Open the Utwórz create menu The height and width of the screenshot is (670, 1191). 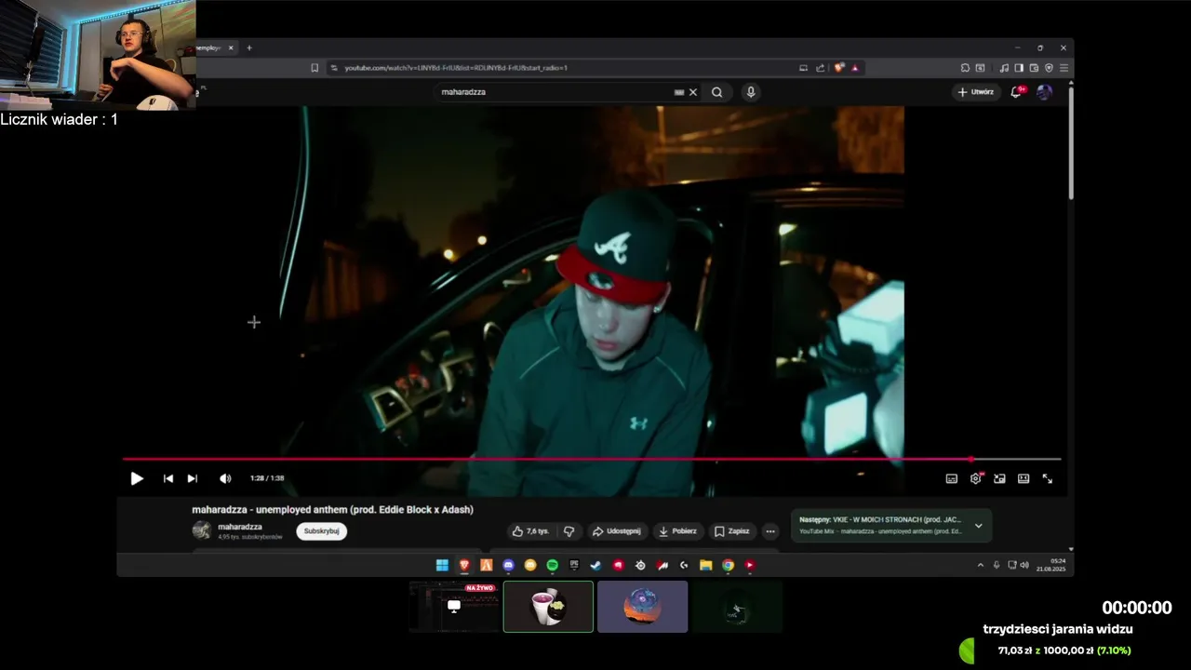[975, 92]
